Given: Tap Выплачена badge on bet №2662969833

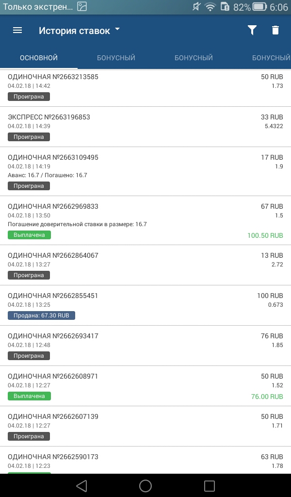Looking at the screenshot, I should (x=29, y=235).
